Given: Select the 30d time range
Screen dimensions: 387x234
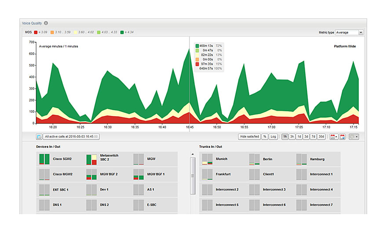Looking at the screenshot, I should click(x=321, y=137).
